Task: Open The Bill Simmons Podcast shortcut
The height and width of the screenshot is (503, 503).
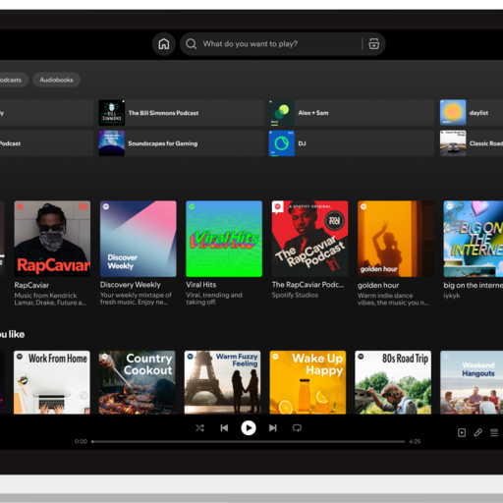Action: (182, 113)
